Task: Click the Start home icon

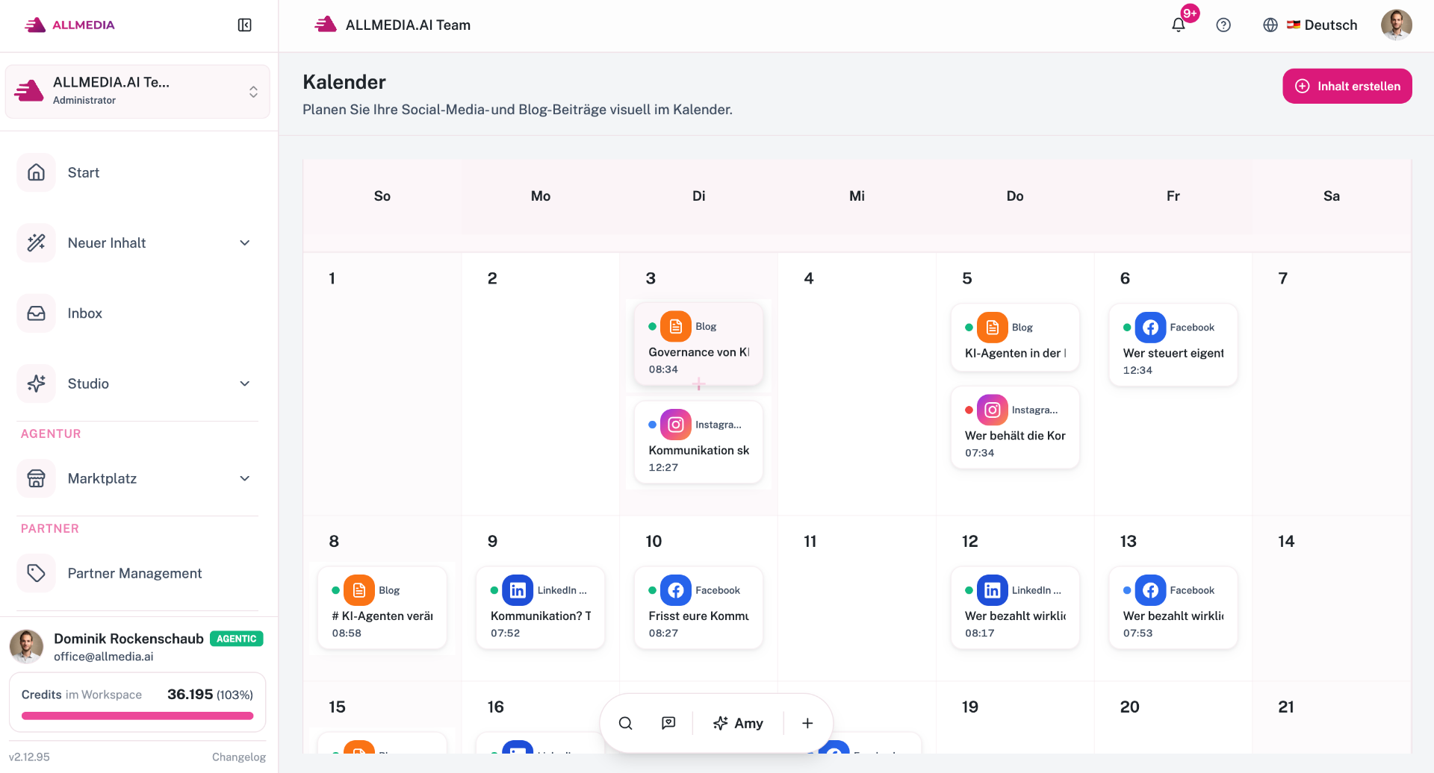Action: [x=37, y=172]
